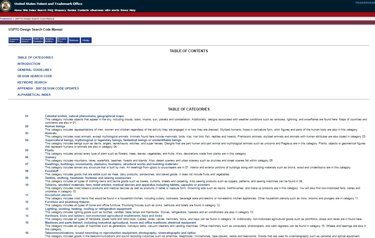Open INTRODUCTION contents link
This screenshot has height=238, width=375.
pyautogui.click(x=29, y=64)
